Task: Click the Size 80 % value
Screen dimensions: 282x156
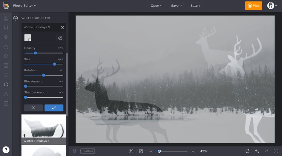Action: pos(61,59)
